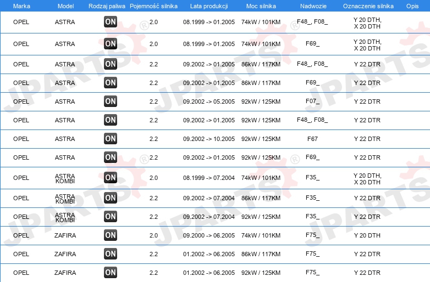Image resolution: width=430 pixels, height=282 pixels.
Task: Click 01.2002 -> 06.2005 in Zafira 86kW row
Action: pos(209,254)
